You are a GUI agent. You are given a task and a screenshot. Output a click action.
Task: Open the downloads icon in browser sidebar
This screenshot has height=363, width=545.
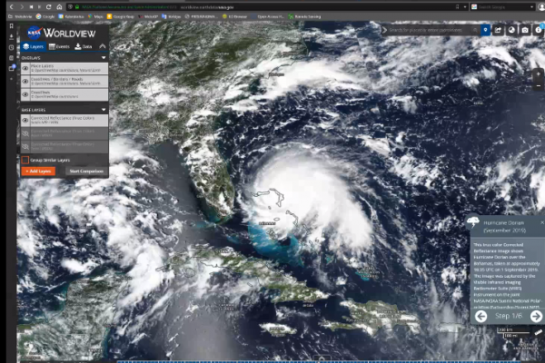[12, 36]
